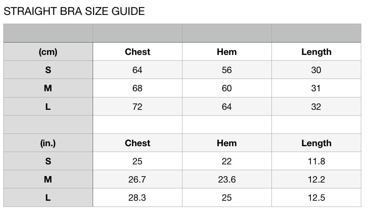370x216 pixels.
Task: Click the Hem header in cm section
Action: (227, 52)
